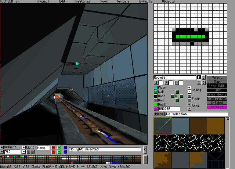The image size is (235, 169).
Task: Open the Texture menu
Action: tap(123, 1)
